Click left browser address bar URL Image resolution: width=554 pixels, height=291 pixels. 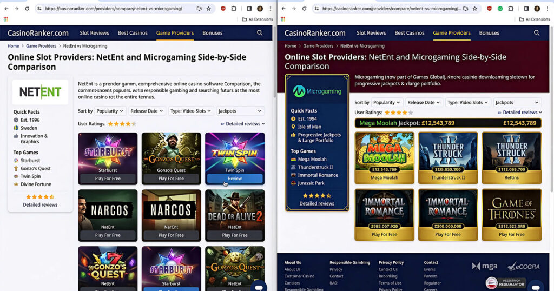[114, 9]
